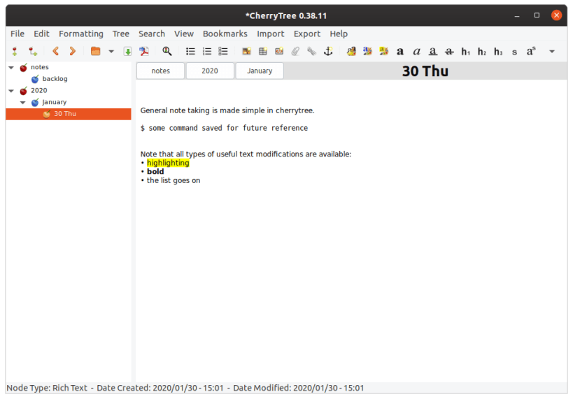Insert a codebox into the note
Viewport: 573px width, 399px height.
[279, 52]
